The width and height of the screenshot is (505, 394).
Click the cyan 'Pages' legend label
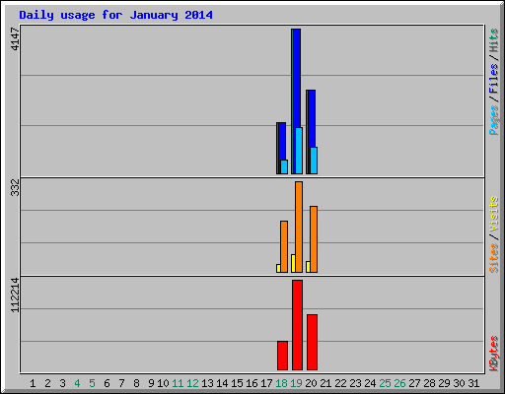point(494,120)
